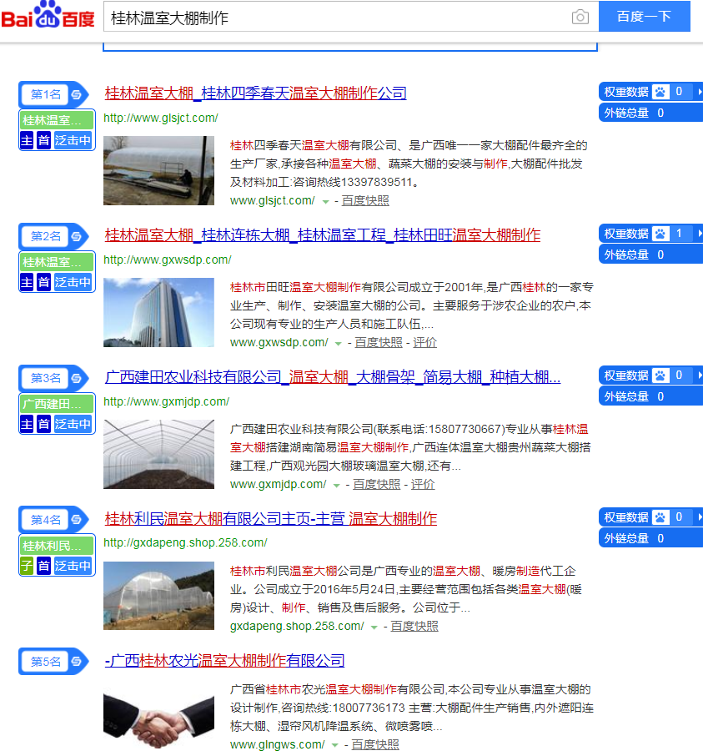Click refresh icon beside 第2名 badge
703x756 pixels.
pyautogui.click(x=77, y=236)
